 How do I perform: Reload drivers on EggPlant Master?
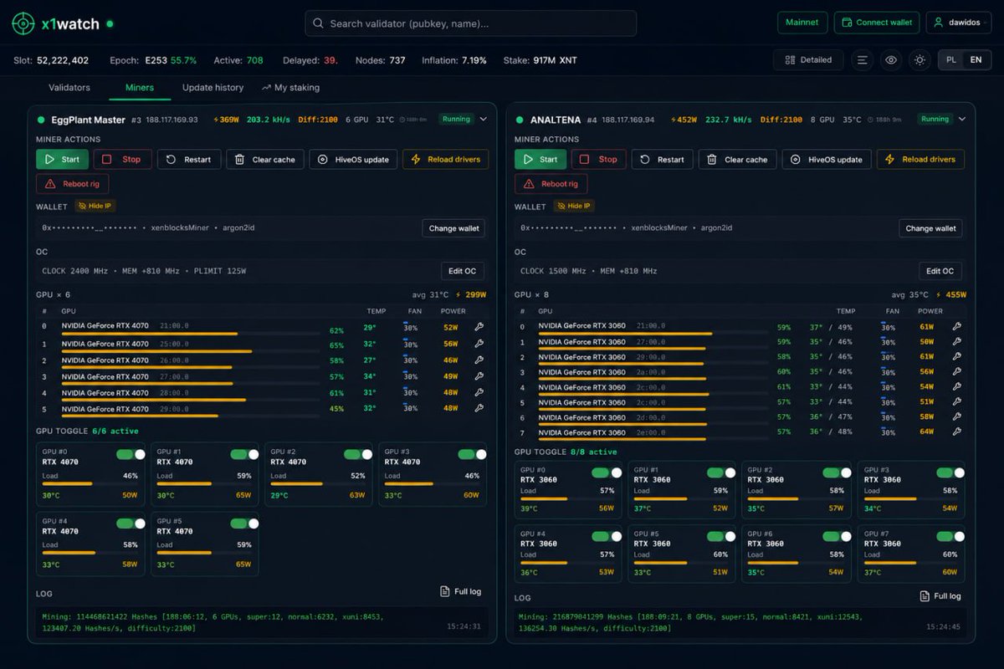(445, 159)
